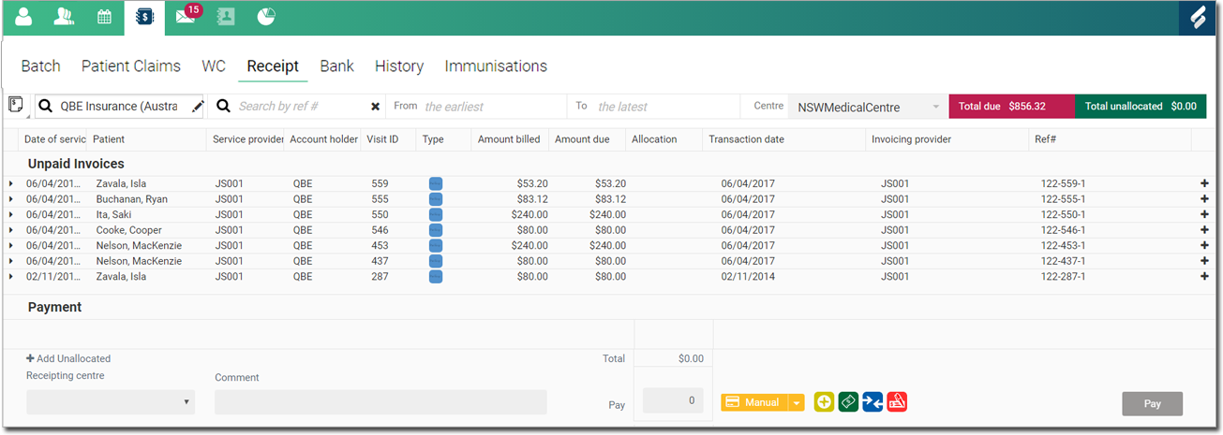
Task: Click the Comment text field
Action: [x=380, y=402]
